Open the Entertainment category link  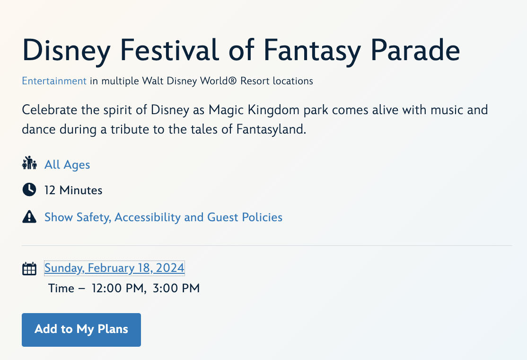[x=54, y=81]
